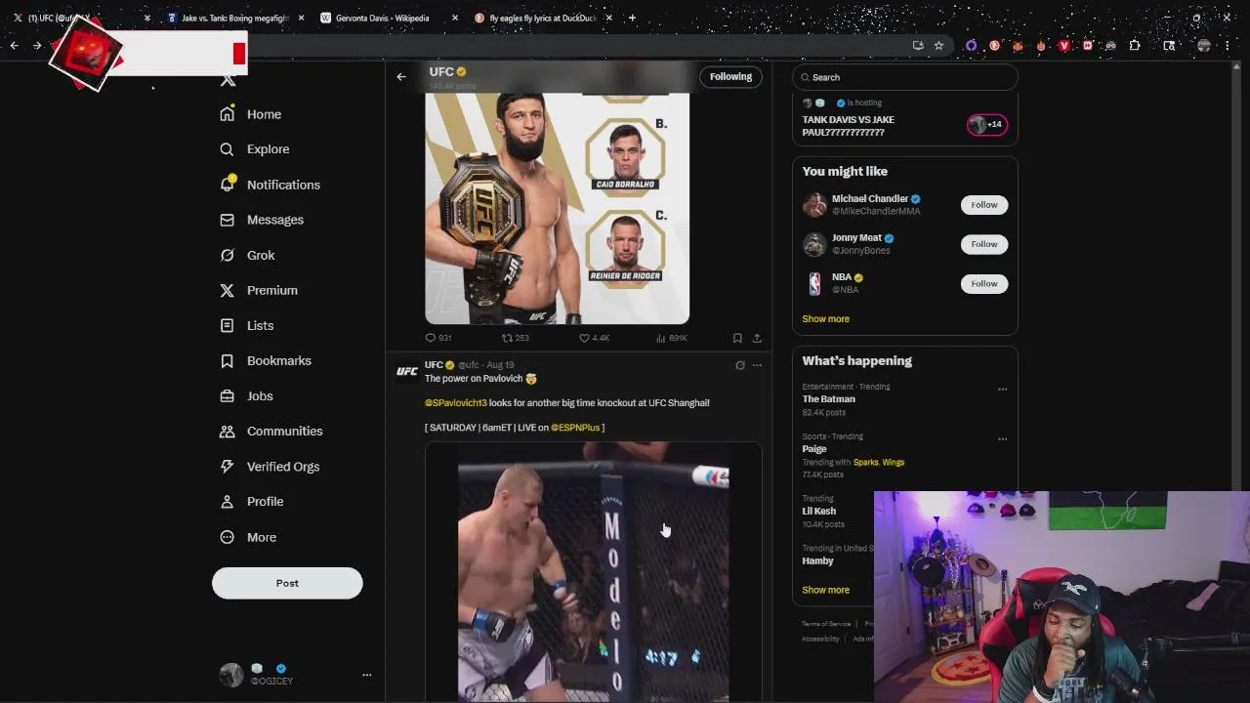Viewport: 1250px width, 703px height.
Task: View analytics showing 691K views
Action: click(x=671, y=338)
